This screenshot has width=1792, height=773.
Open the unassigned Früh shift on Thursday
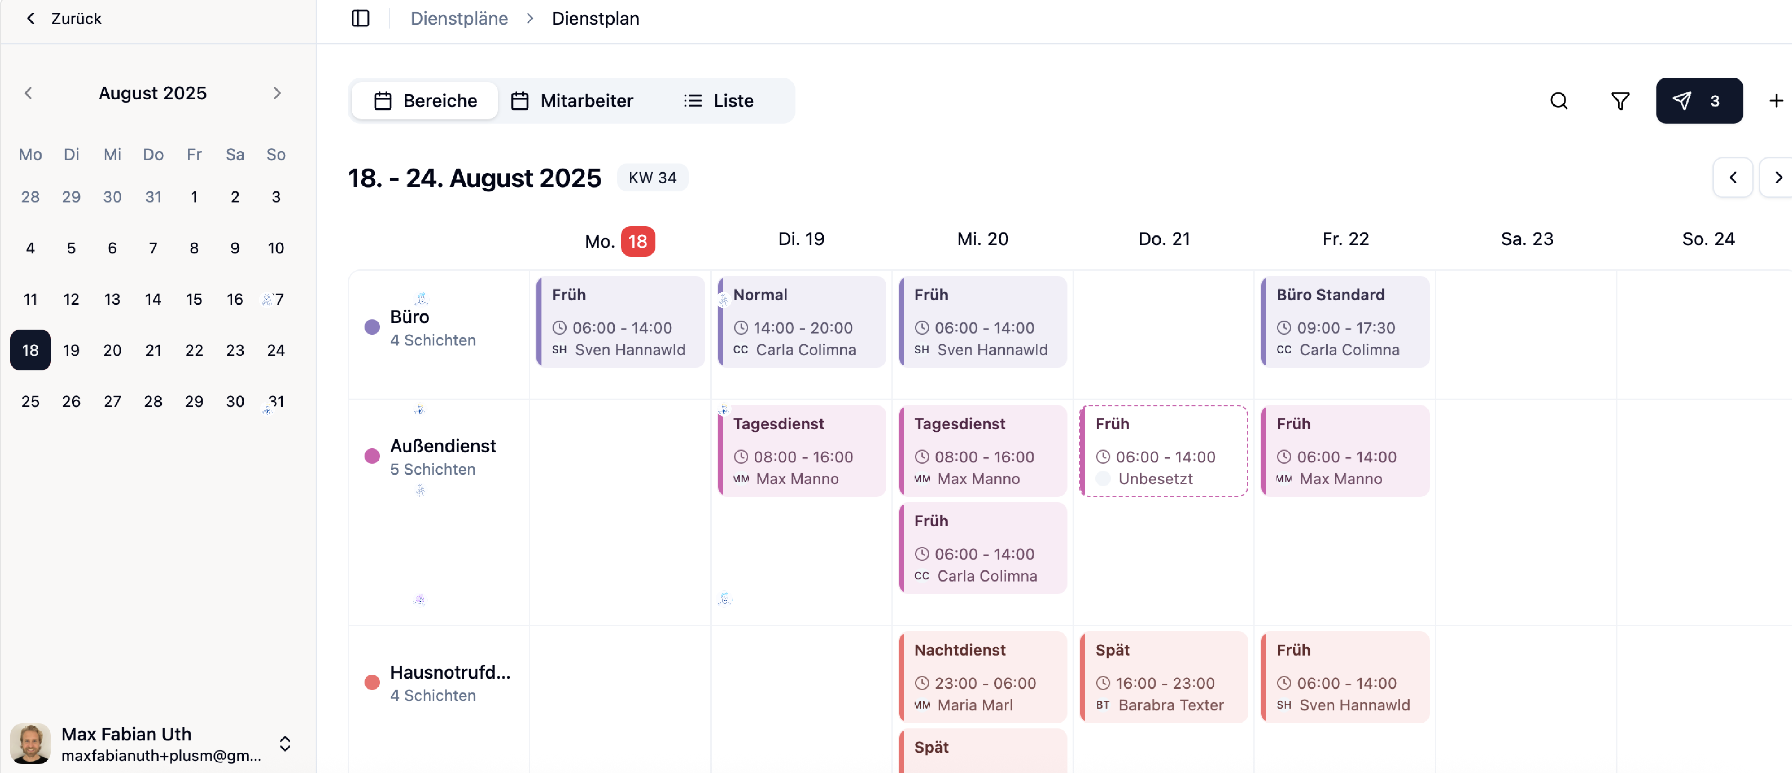[x=1163, y=451]
